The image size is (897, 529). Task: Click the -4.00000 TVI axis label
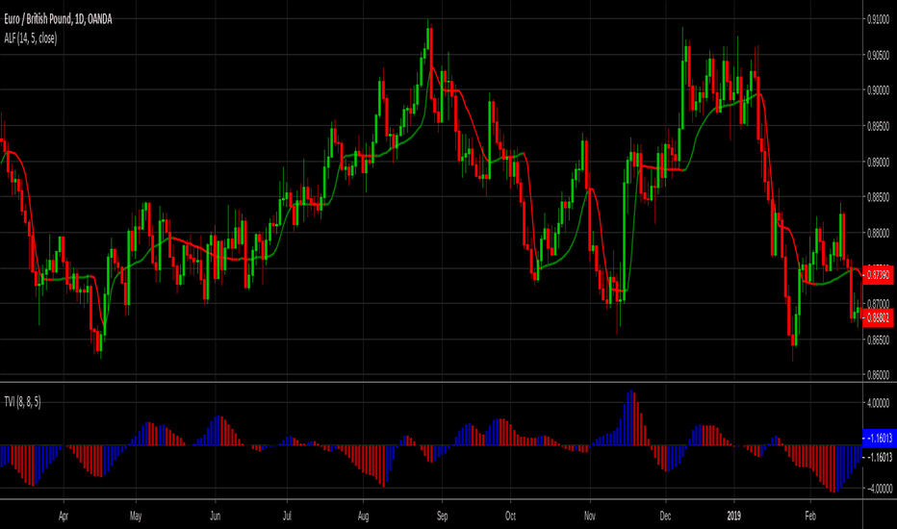(880, 489)
